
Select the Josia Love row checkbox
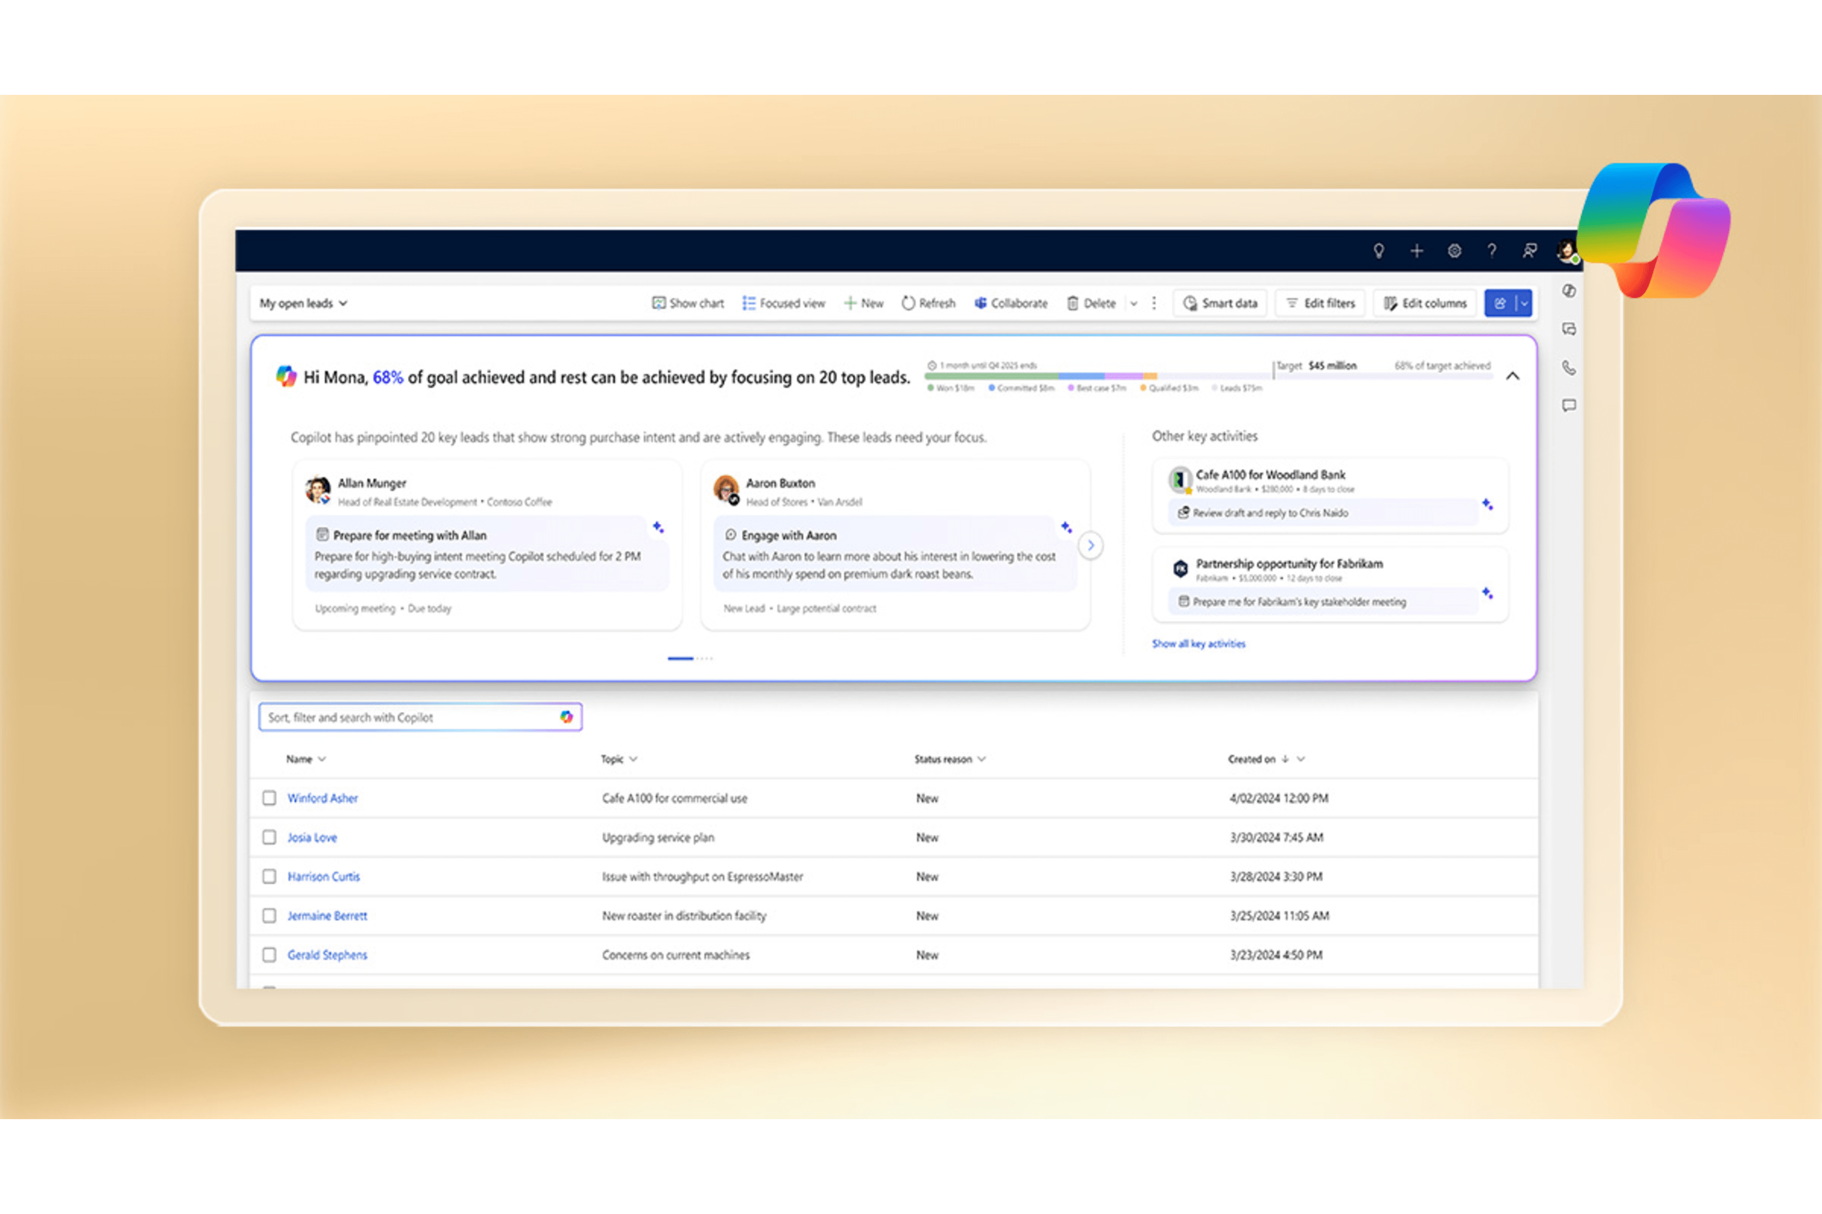tap(269, 838)
